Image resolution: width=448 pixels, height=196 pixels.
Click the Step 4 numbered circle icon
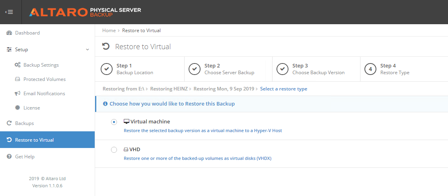[370, 69]
